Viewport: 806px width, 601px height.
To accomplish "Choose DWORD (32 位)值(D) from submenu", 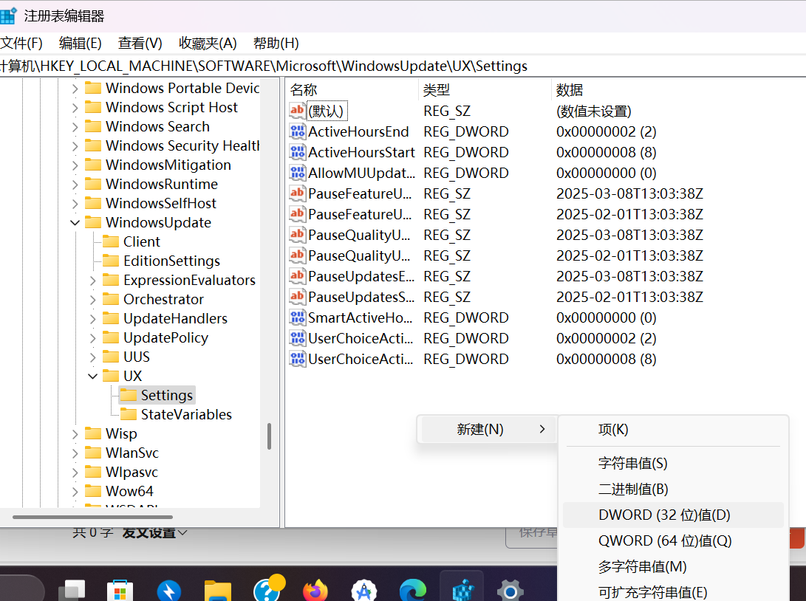I will coord(673,515).
